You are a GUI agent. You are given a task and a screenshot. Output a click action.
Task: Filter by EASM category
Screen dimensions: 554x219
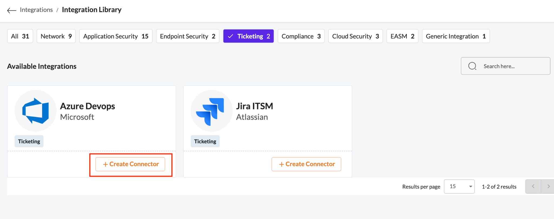(402, 36)
